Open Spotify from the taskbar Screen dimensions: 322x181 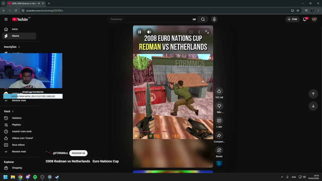coord(35,177)
